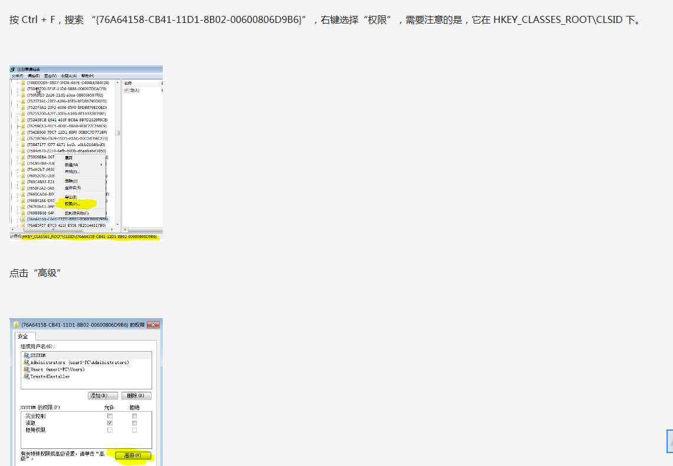Click folder icon of {76AE5F57 key
The image size is (673, 466).
(x=23, y=225)
